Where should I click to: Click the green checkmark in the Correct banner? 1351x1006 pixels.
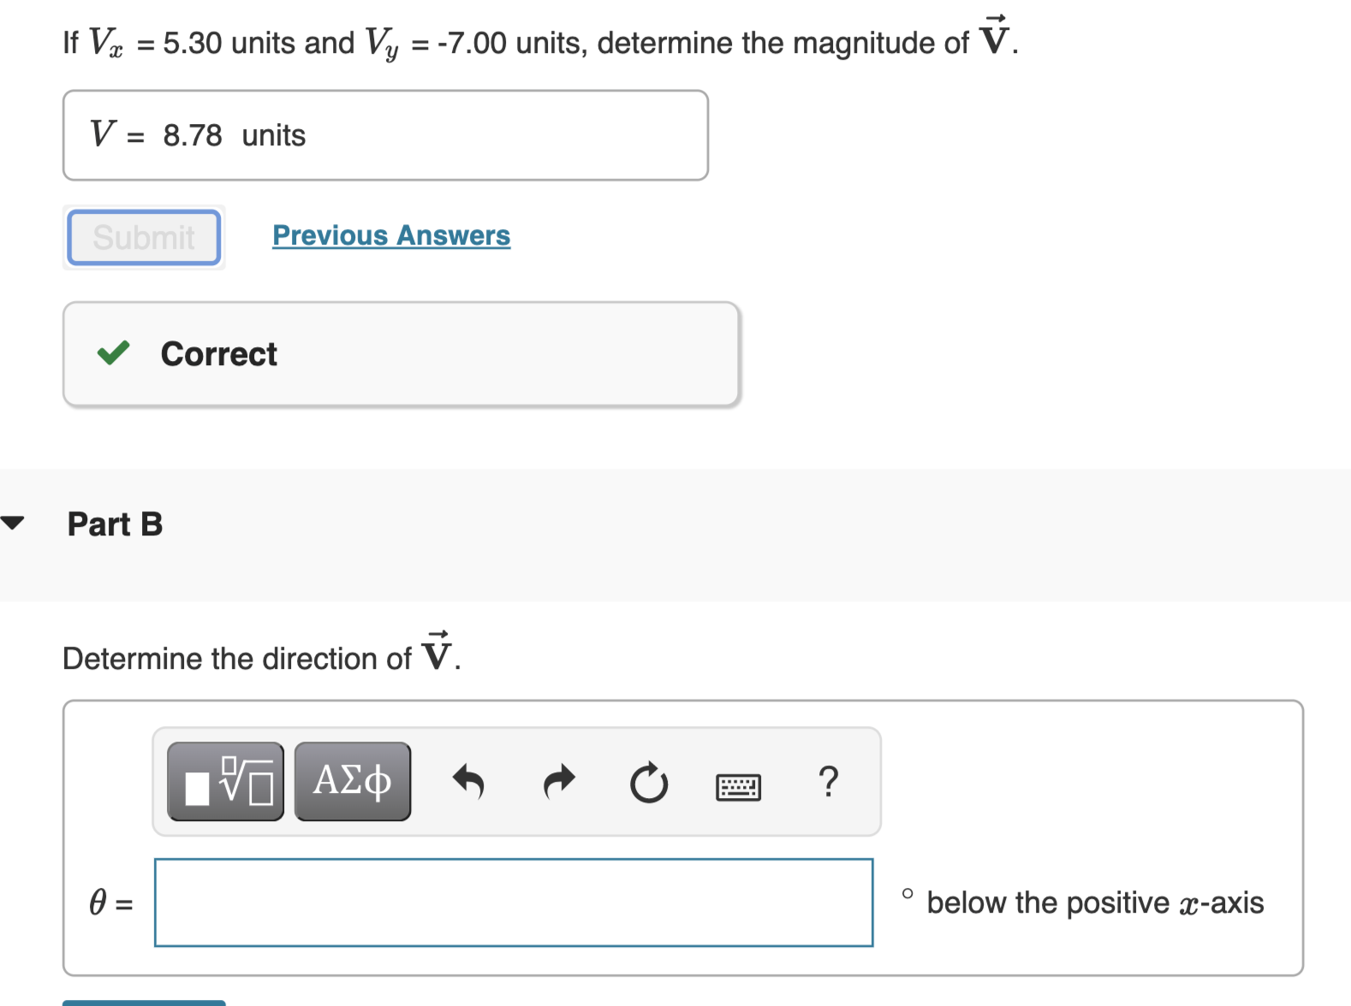[114, 353]
